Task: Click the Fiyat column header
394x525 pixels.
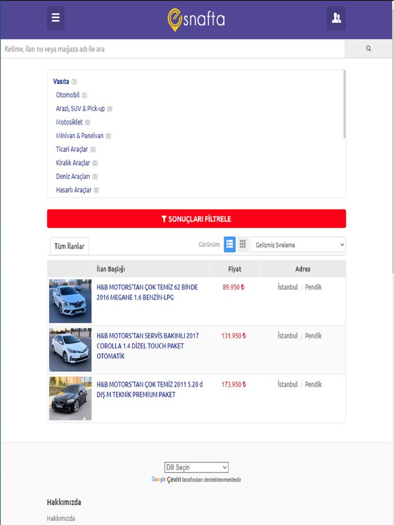Action: [235, 269]
